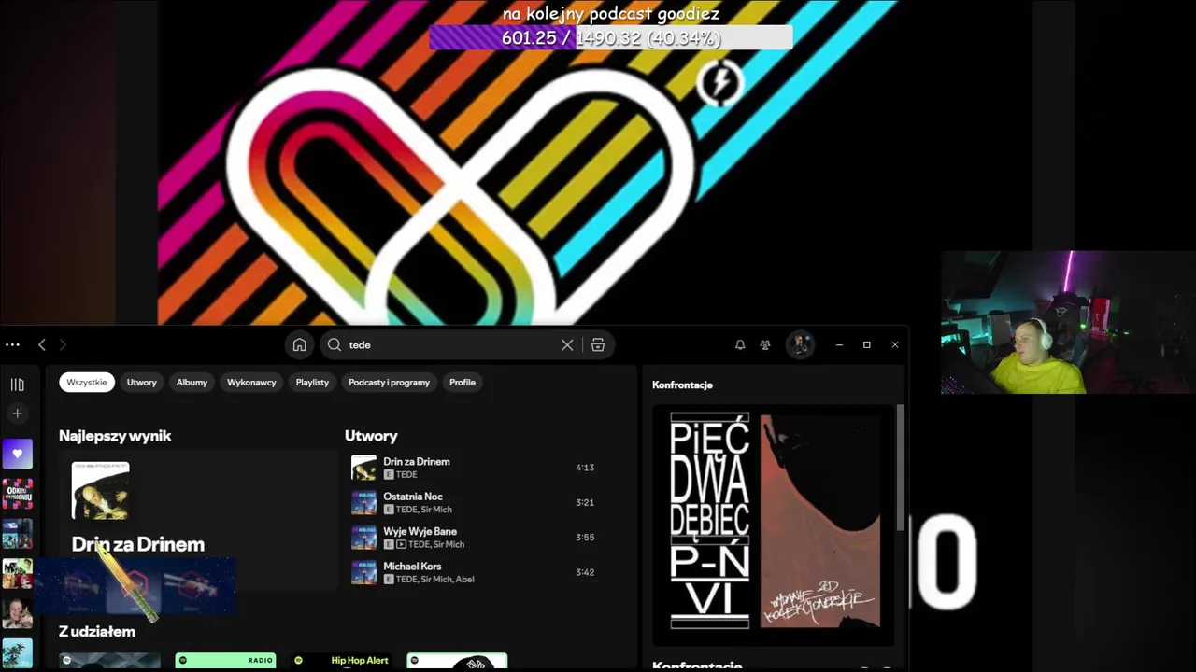Image resolution: width=1196 pixels, height=672 pixels.
Task: Select the Wszystkie filter
Action: coord(87,383)
